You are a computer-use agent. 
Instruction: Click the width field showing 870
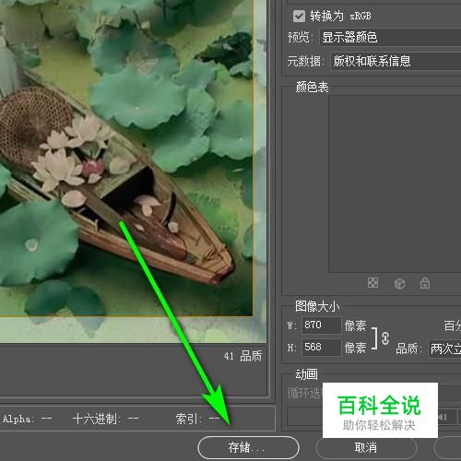coord(321,325)
